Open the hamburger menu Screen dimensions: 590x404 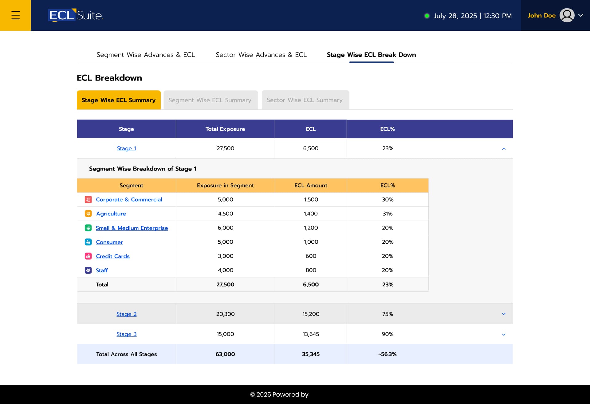[15, 15]
